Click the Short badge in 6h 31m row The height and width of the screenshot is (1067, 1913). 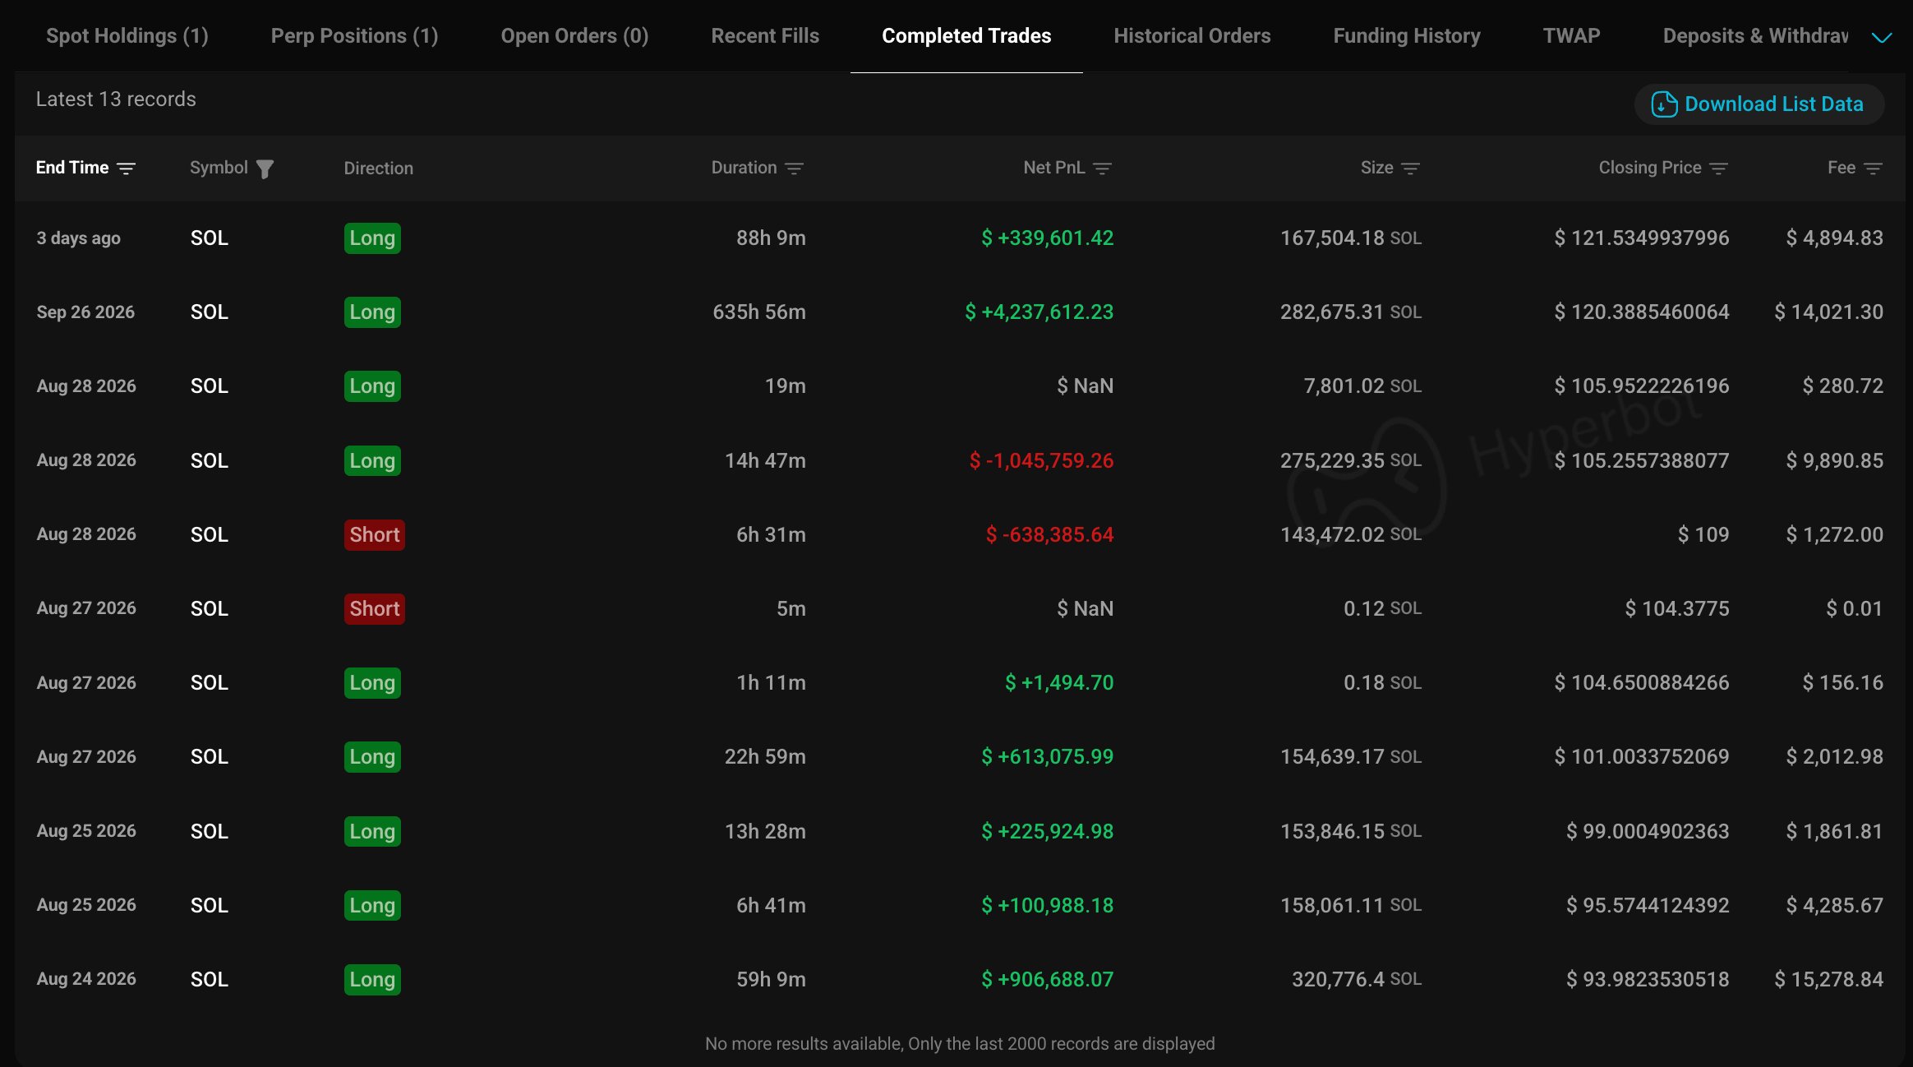coord(374,535)
